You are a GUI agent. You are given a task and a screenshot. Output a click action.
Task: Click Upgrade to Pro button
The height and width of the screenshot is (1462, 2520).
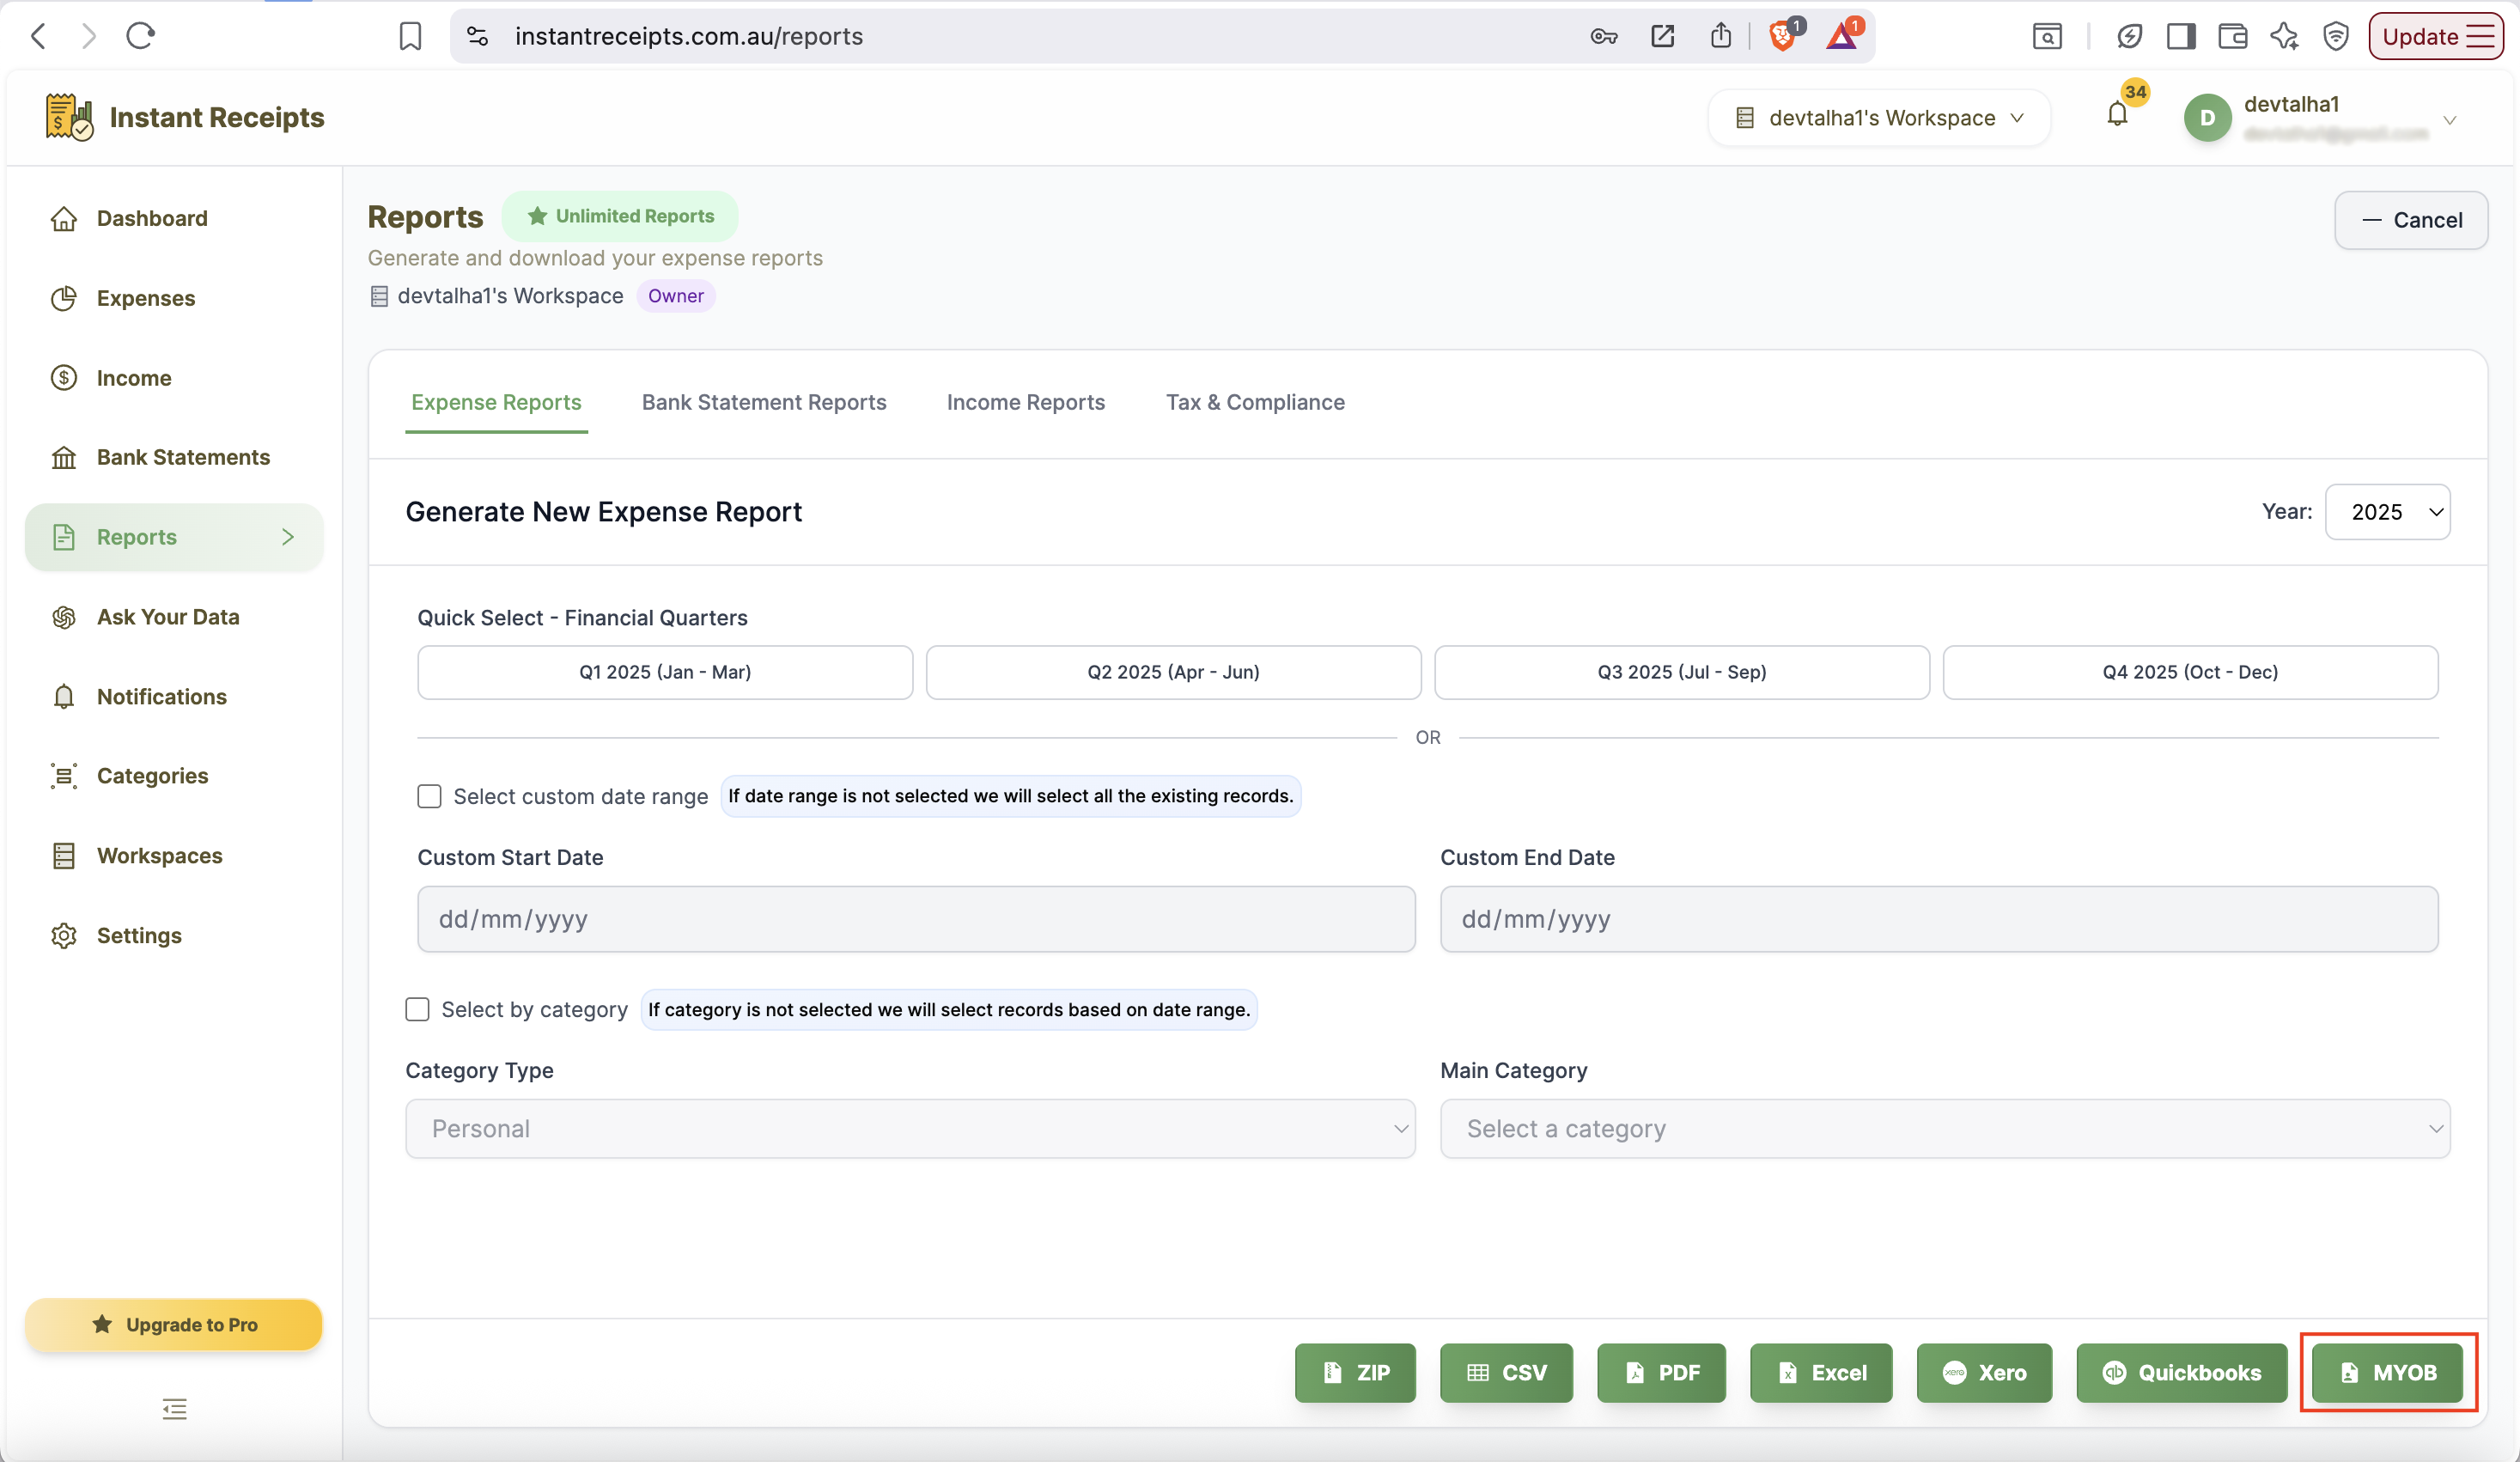pyautogui.click(x=174, y=1325)
